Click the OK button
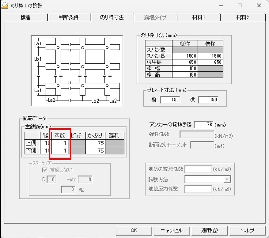Viewport: 269px width, 238px height. [x=134, y=230]
